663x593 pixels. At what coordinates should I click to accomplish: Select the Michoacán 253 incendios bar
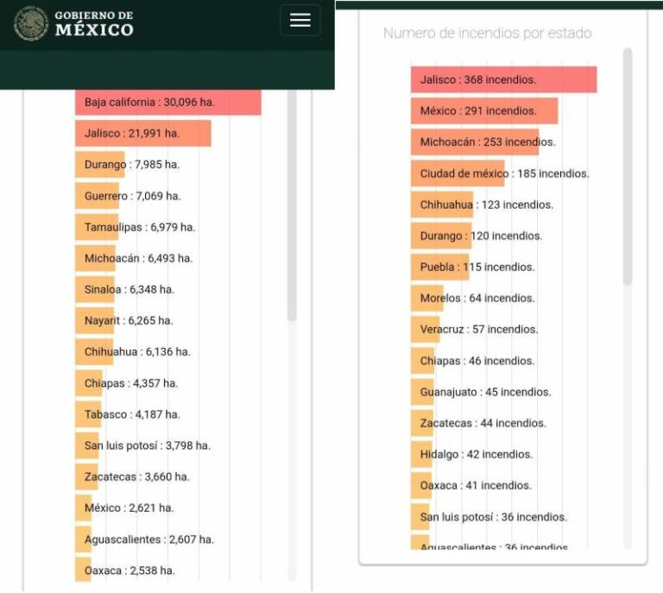(x=474, y=142)
